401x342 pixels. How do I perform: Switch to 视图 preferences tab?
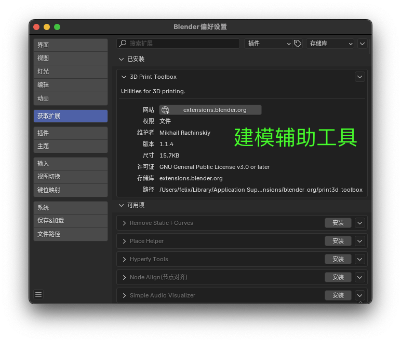(x=71, y=58)
